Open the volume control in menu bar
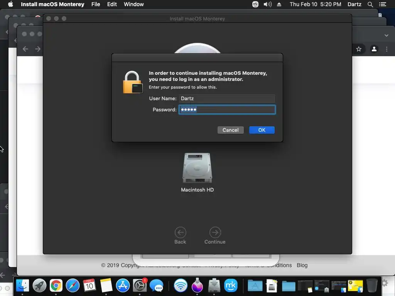The width and height of the screenshot is (395, 296). tap(268, 4)
